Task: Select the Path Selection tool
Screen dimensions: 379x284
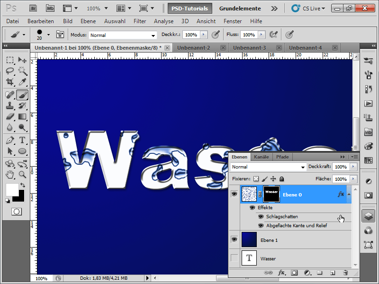Action: 10,151
